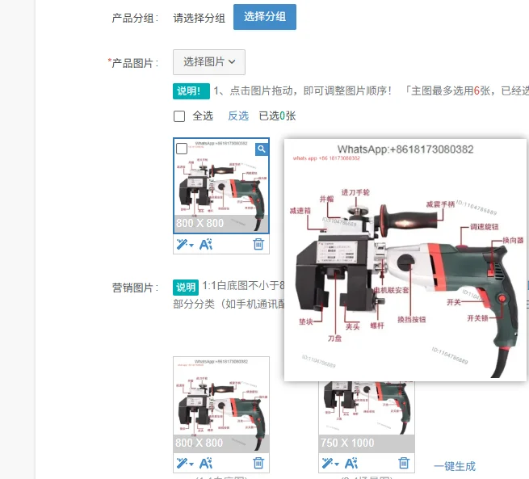Click the enlarged drill preview popup image
529x479 pixels.
coord(405,260)
